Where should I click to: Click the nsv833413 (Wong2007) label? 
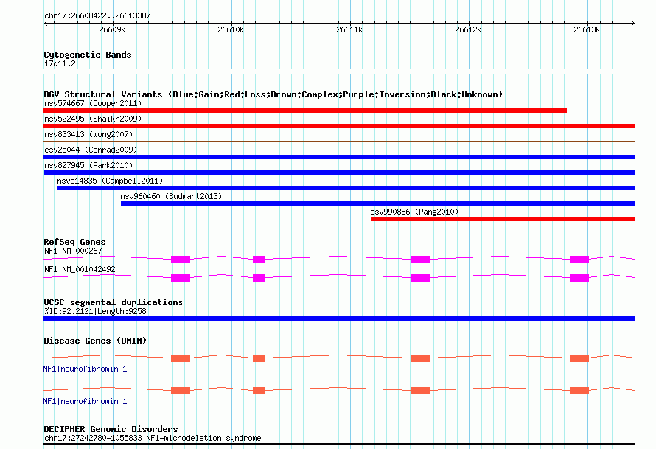[88, 134]
